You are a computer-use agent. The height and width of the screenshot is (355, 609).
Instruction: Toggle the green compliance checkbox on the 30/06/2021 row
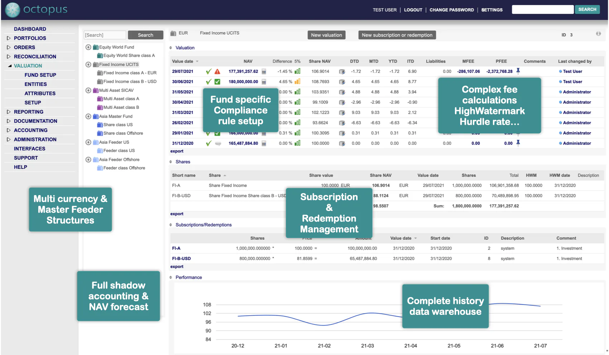pos(218,81)
